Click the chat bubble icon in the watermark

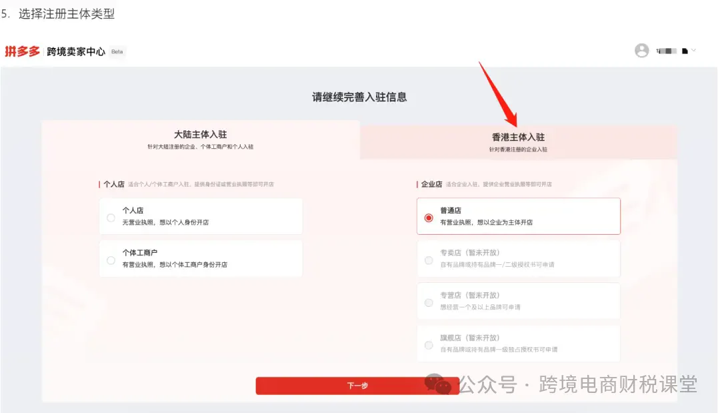tap(437, 384)
